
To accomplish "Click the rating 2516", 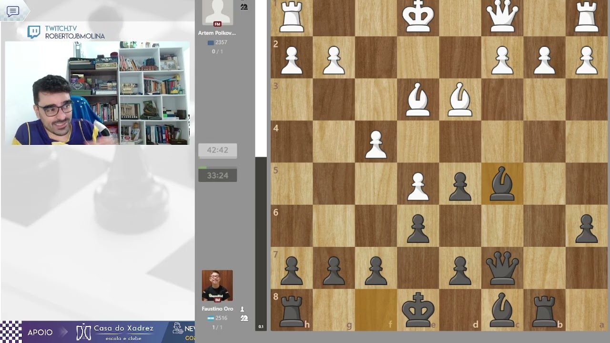I will click(221, 318).
